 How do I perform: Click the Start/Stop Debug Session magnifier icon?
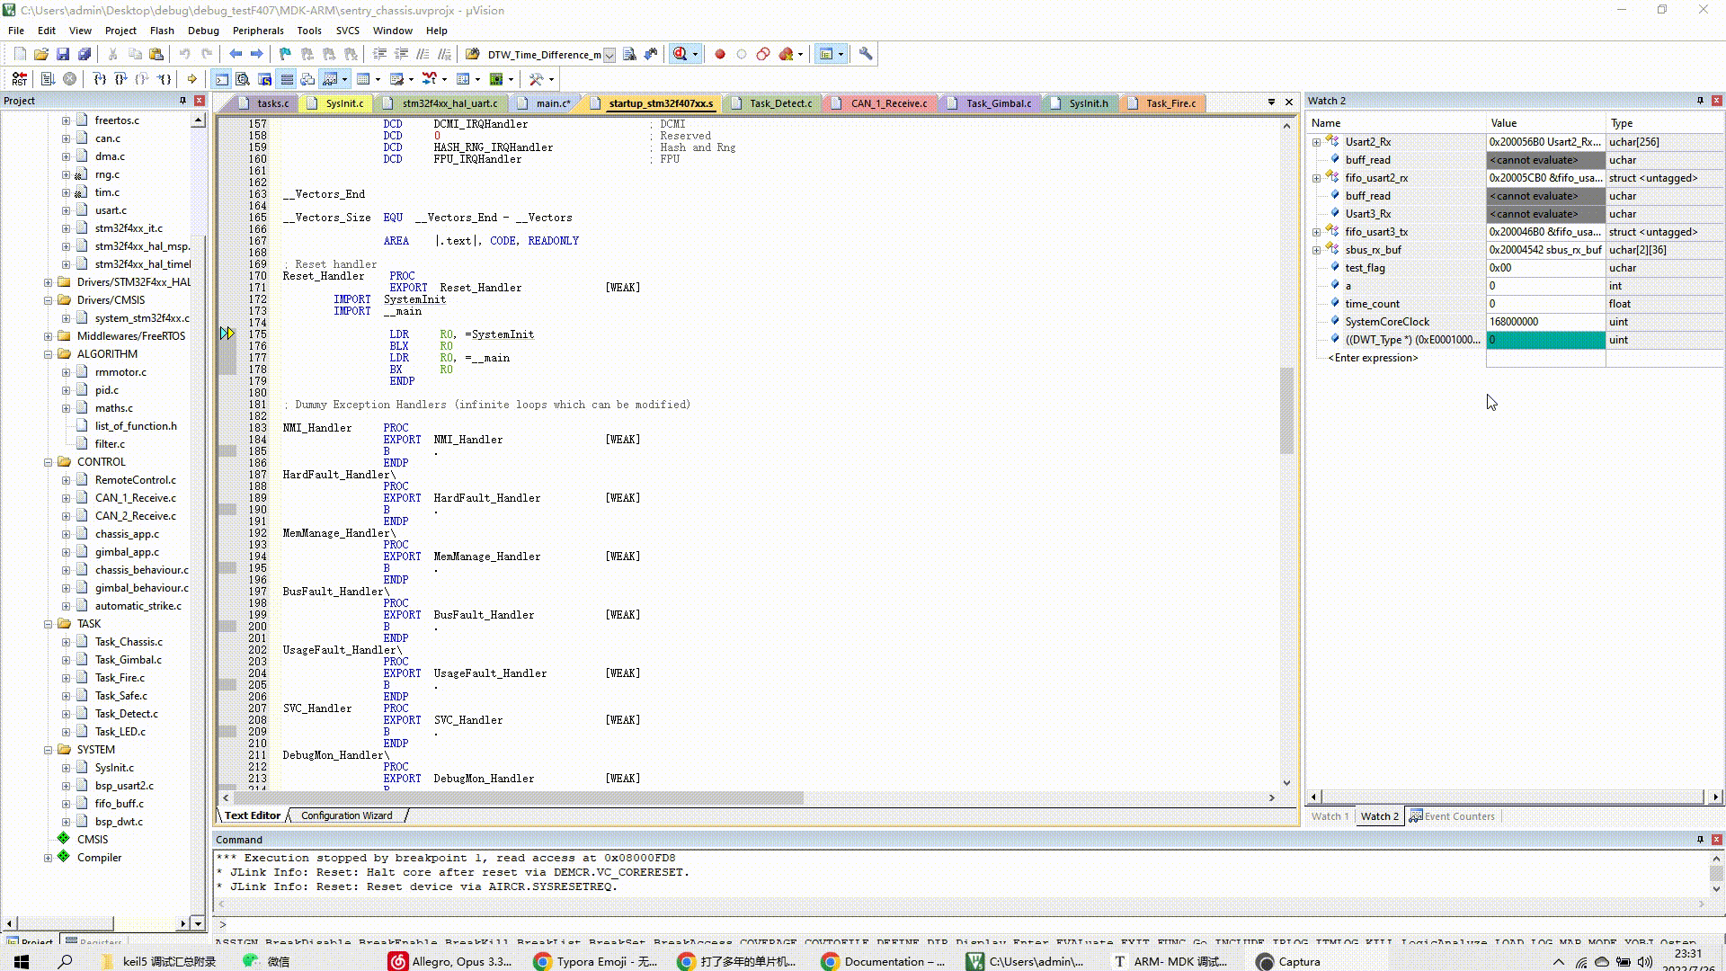pyautogui.click(x=681, y=54)
